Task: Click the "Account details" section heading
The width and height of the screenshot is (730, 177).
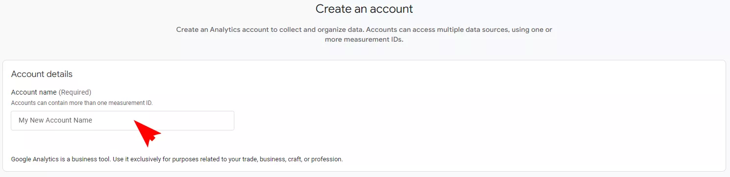Action: 42,74
